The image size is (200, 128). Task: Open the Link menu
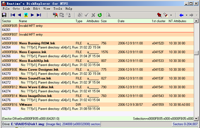pos(26,9)
